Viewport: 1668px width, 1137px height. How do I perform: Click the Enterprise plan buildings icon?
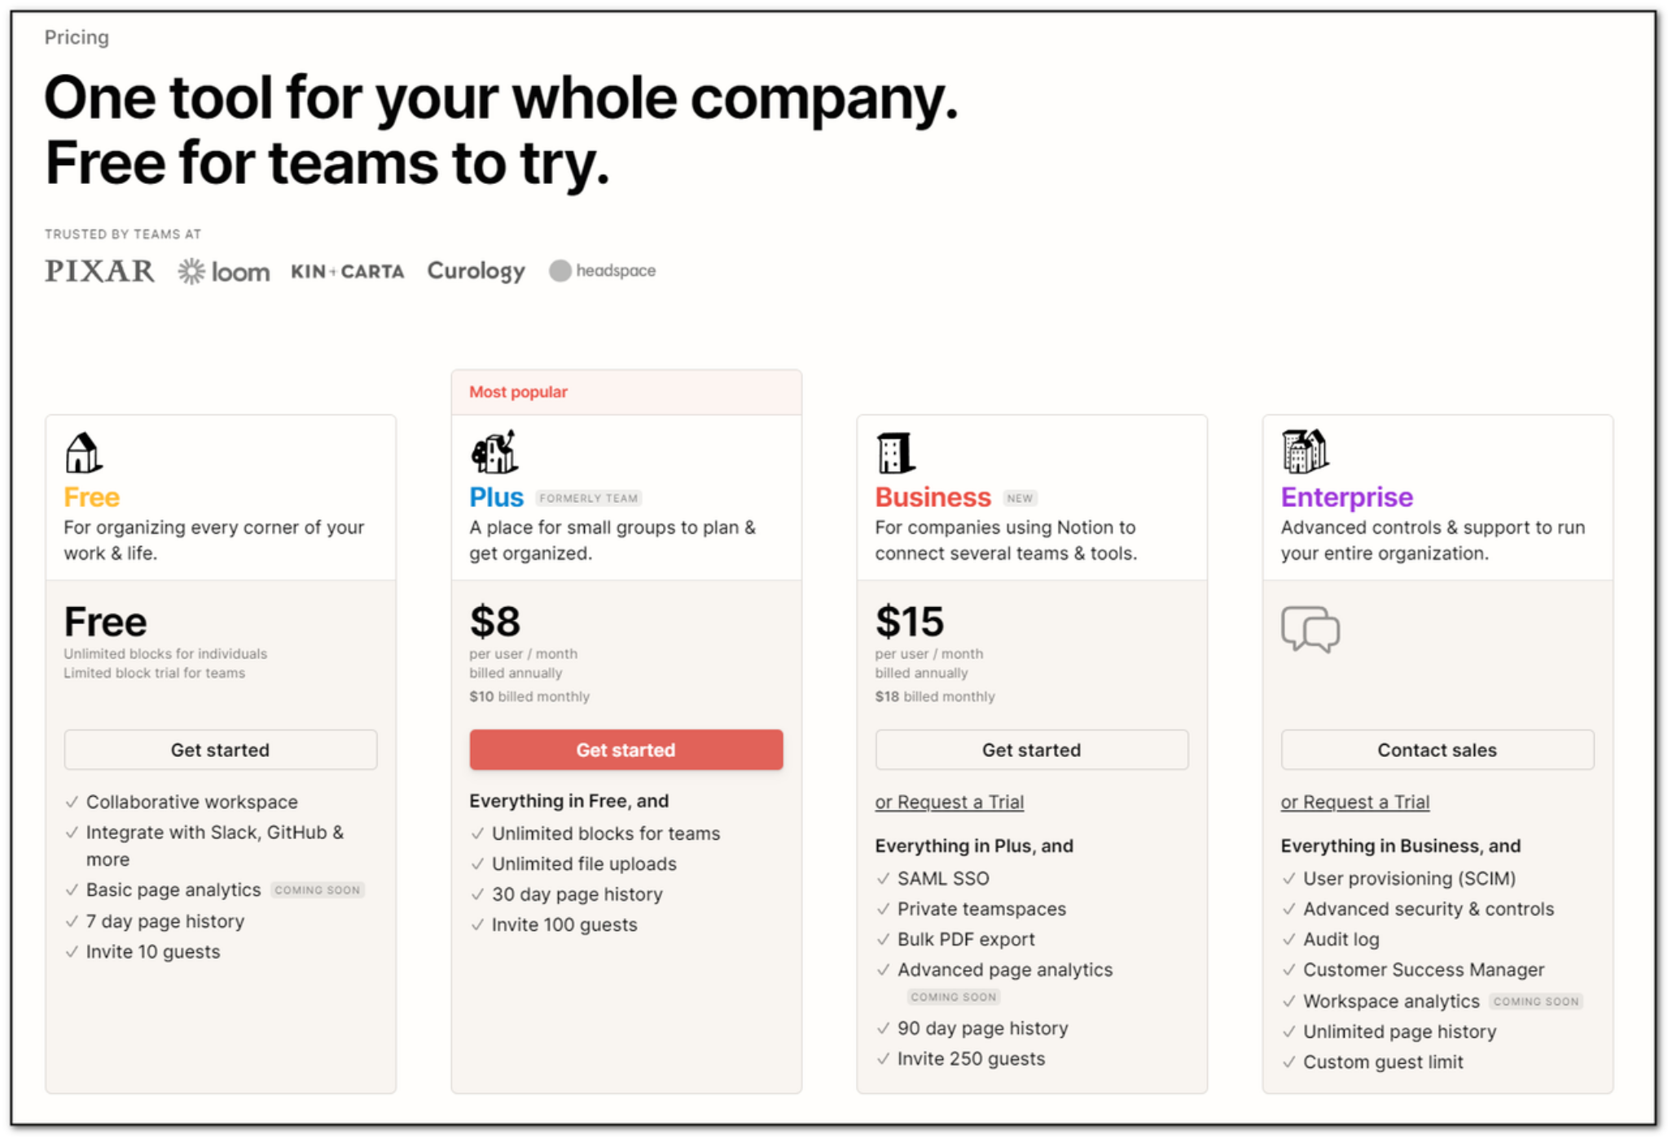pyautogui.click(x=1305, y=452)
